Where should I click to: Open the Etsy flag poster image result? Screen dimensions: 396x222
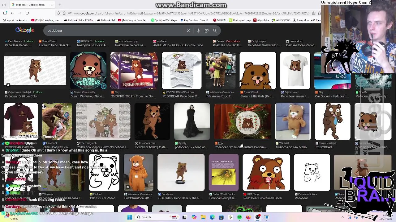click(x=134, y=71)
